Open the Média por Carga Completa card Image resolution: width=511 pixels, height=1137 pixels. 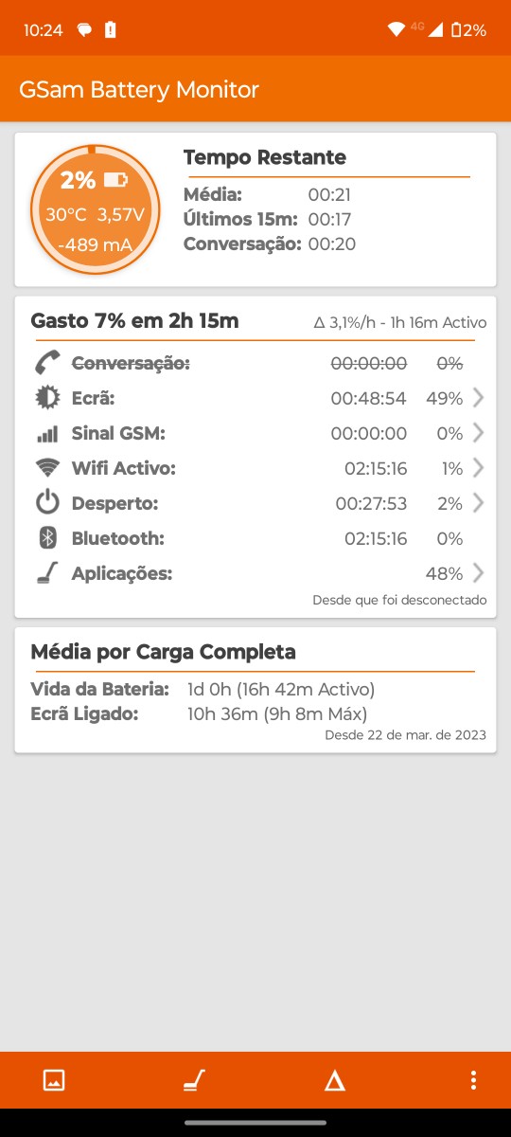click(255, 690)
